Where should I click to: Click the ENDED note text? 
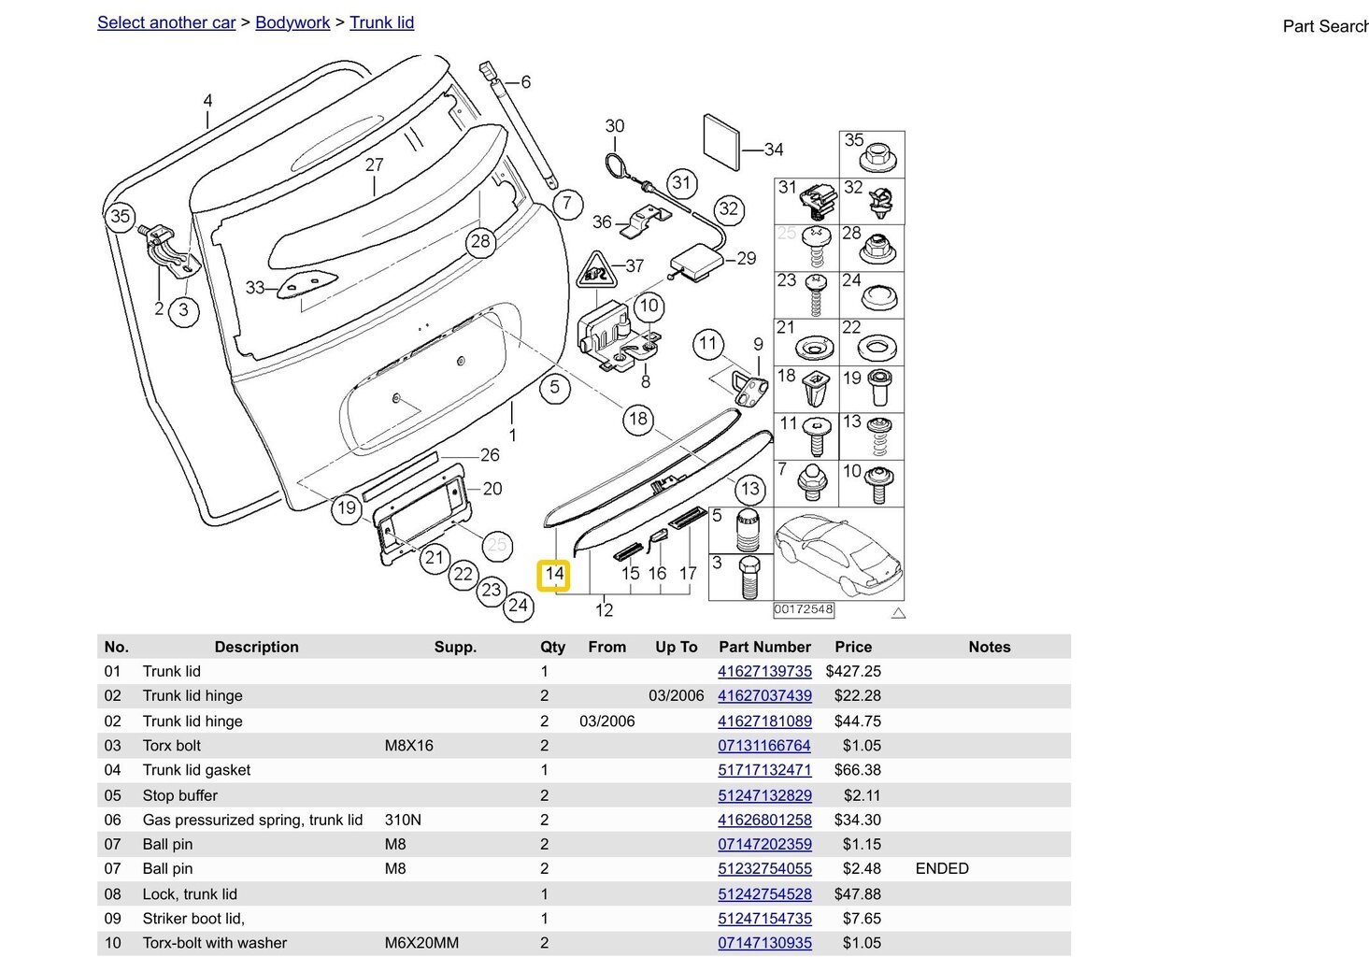click(x=942, y=868)
